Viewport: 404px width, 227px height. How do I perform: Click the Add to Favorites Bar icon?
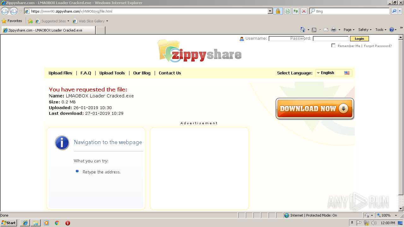tap(30, 21)
